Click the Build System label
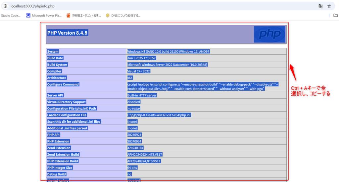 point(57,65)
